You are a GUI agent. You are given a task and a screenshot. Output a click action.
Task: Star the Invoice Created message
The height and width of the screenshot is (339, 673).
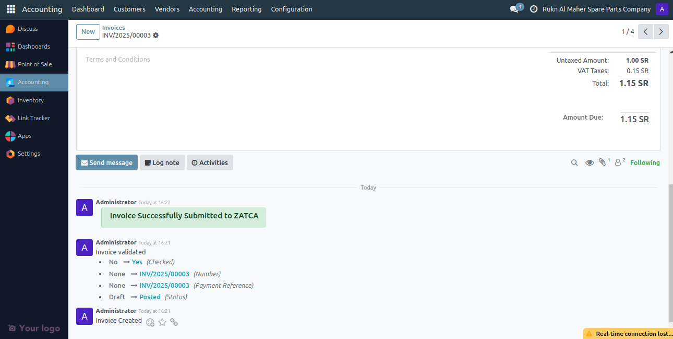[x=162, y=322]
